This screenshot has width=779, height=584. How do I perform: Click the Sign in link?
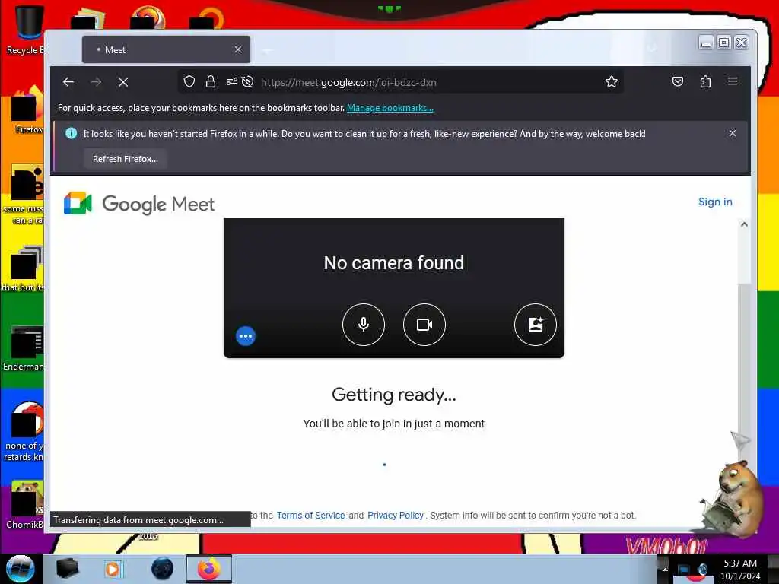click(x=715, y=202)
